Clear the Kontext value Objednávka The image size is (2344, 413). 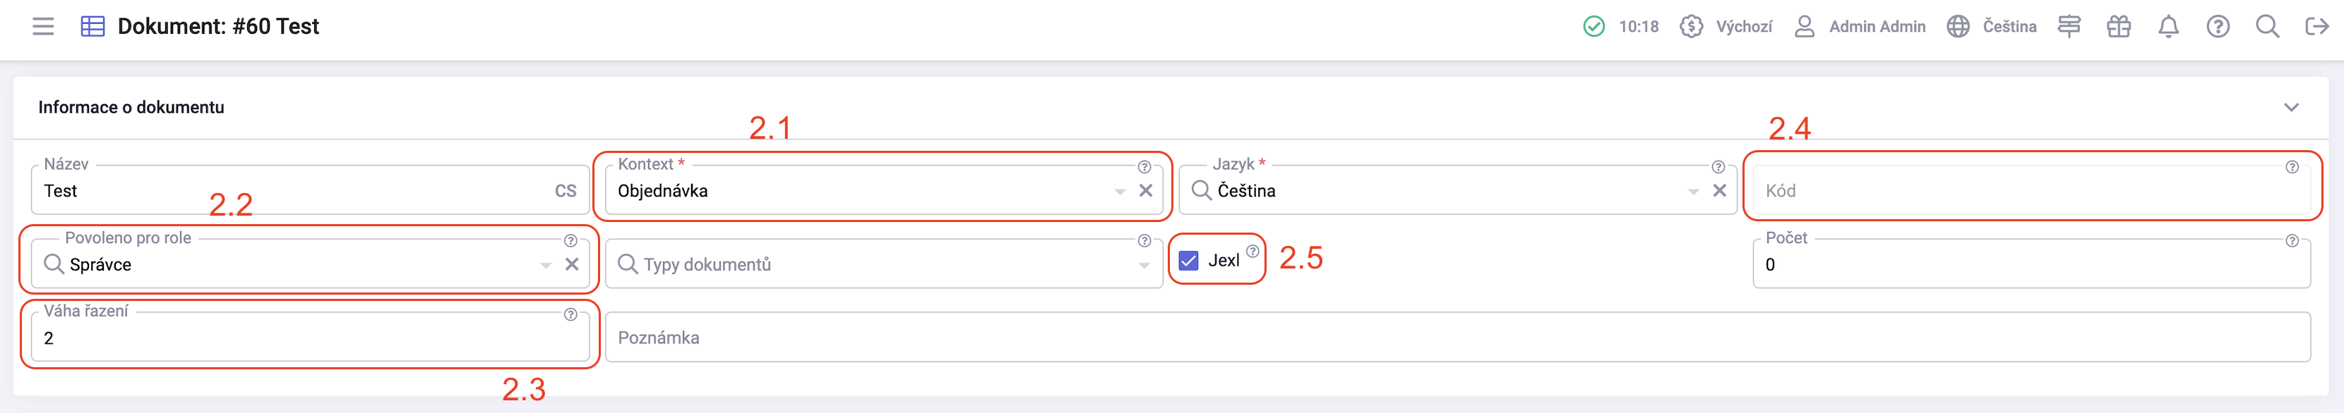coord(1146,190)
